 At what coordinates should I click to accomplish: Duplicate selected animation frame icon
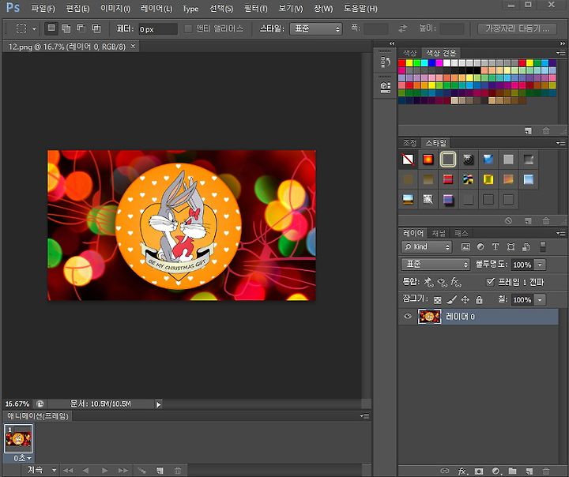(x=160, y=471)
